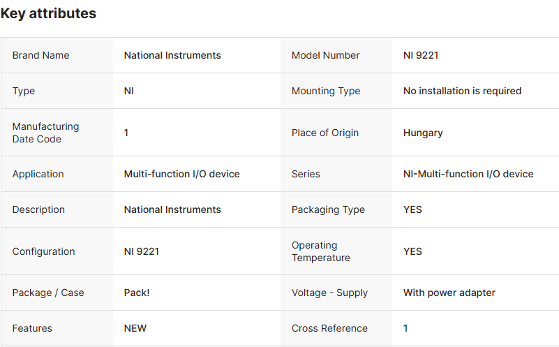Select 'No installation is required' text
Screen dimensions: 559x347
pos(462,91)
